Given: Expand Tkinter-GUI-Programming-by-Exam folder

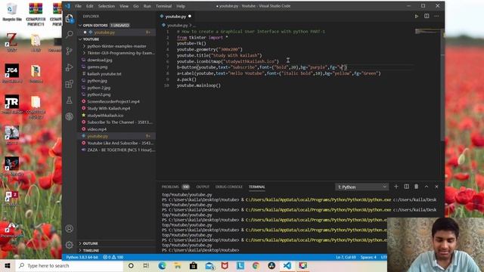Looking at the screenshot, I should pyautogui.click(x=120, y=53).
